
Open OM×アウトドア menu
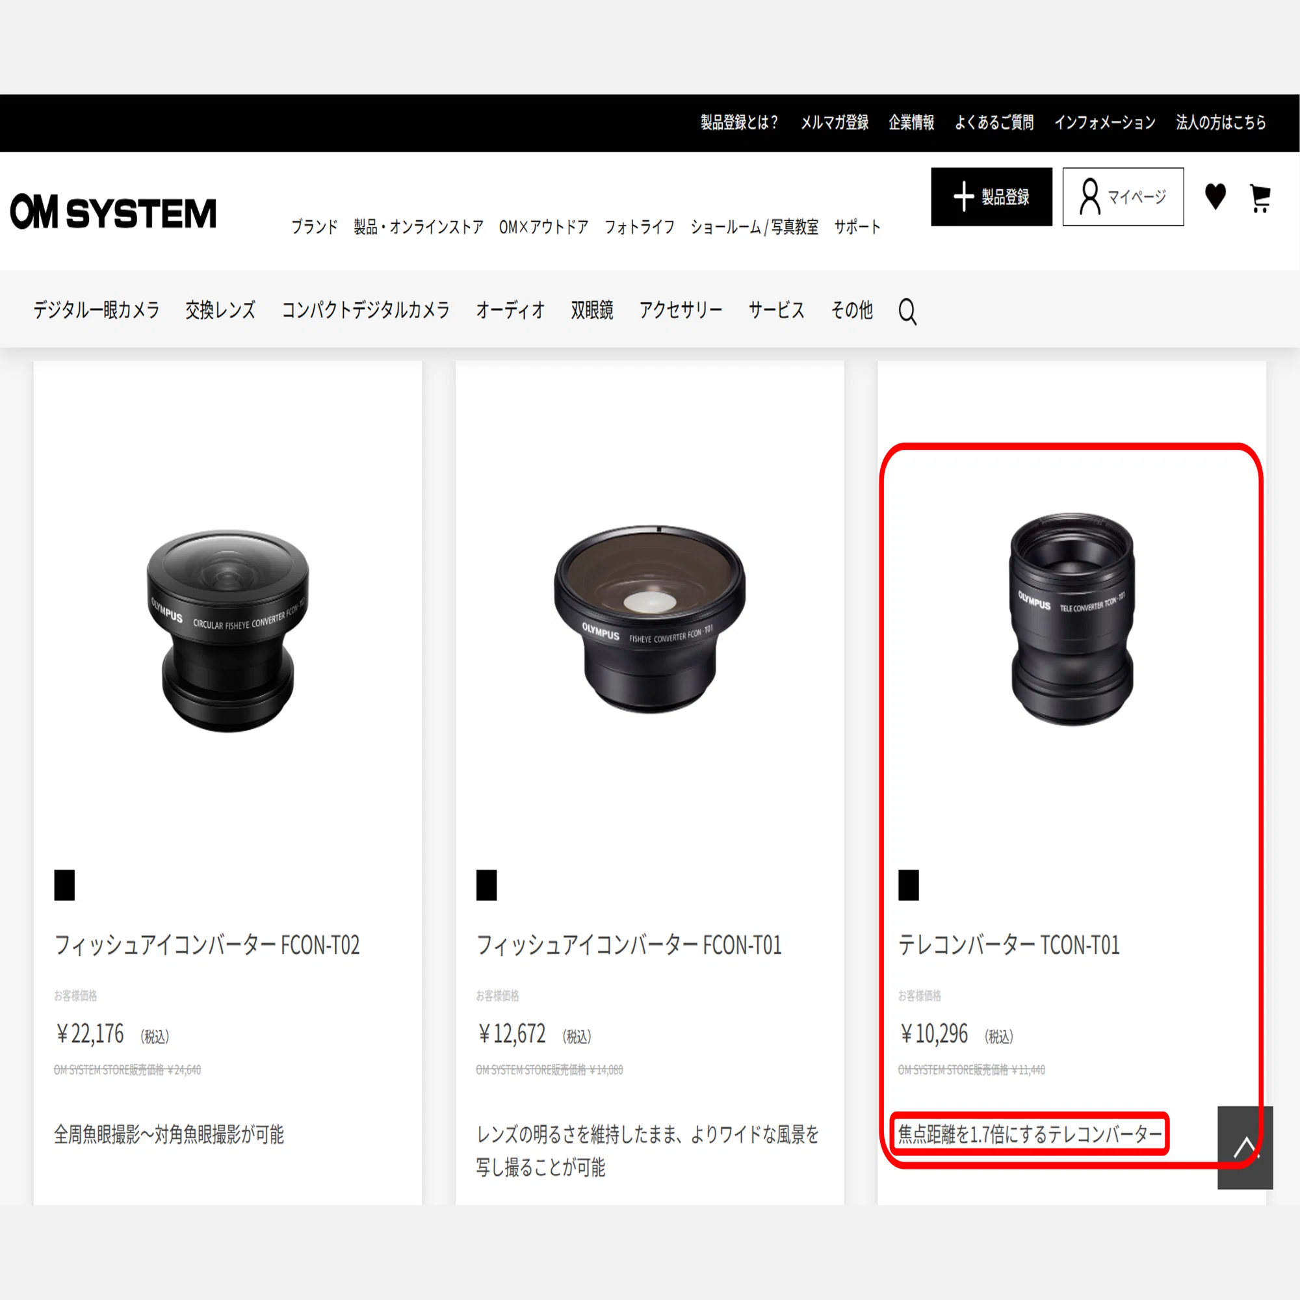pyautogui.click(x=543, y=227)
